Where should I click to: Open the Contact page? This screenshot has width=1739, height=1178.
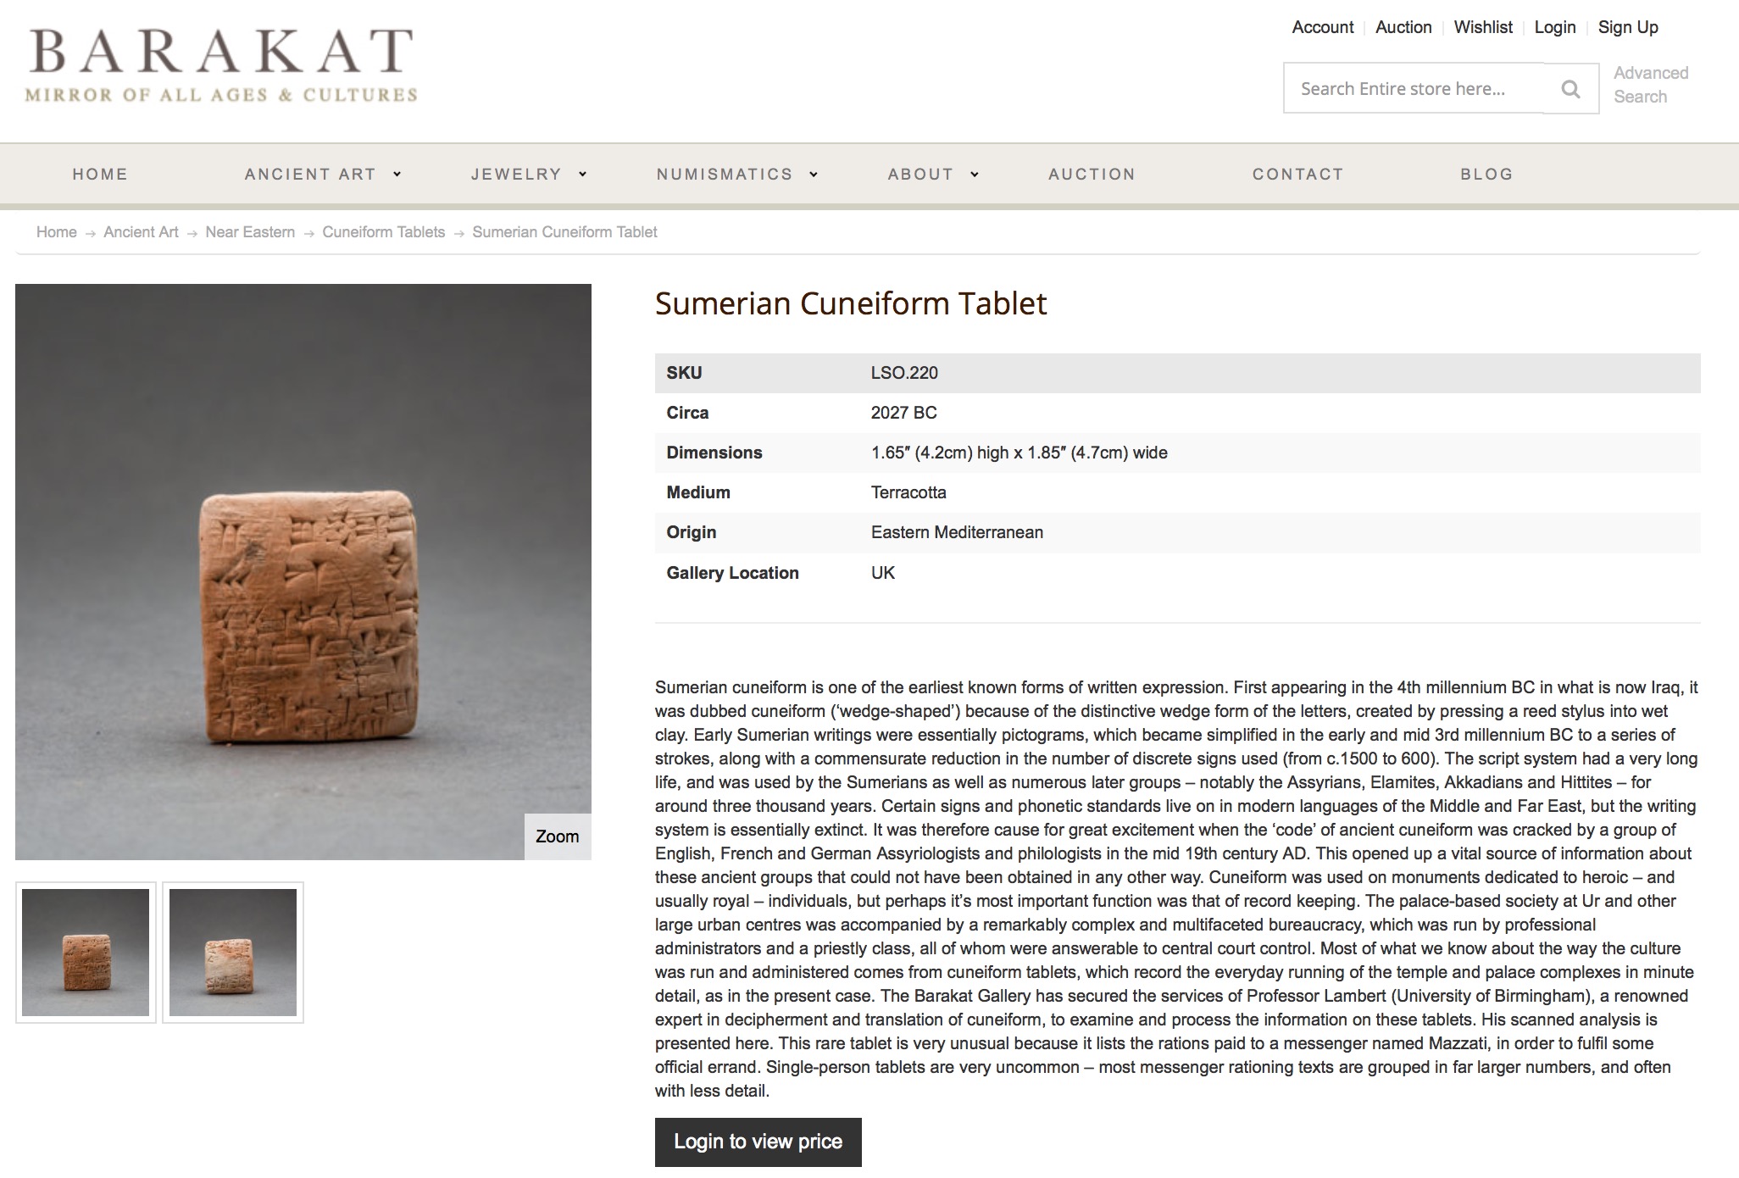coord(1297,175)
